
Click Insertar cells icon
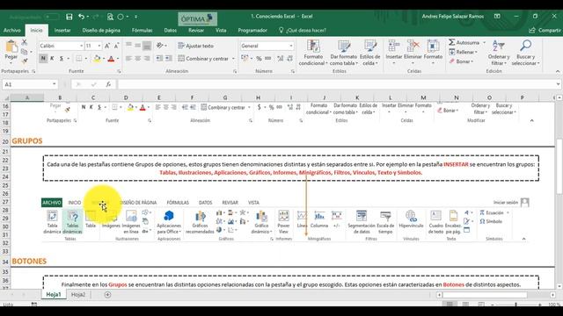[x=394, y=46]
